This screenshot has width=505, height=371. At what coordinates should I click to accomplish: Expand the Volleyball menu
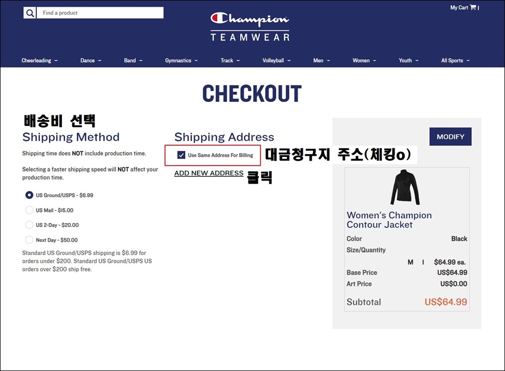pyautogui.click(x=277, y=60)
